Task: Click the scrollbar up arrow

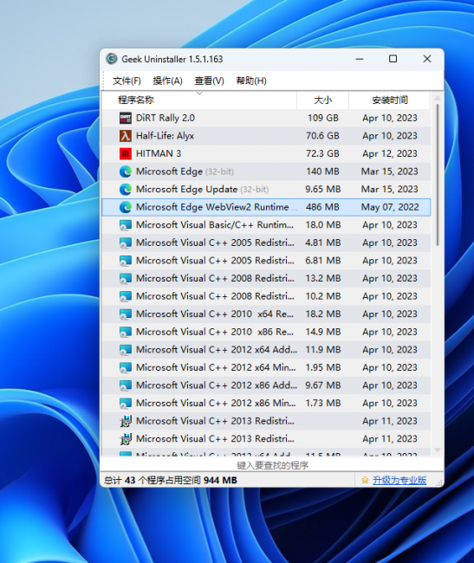Action: pos(437,98)
